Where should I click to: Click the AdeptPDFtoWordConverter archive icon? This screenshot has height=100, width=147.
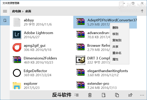pyautogui.click(x=80, y=22)
